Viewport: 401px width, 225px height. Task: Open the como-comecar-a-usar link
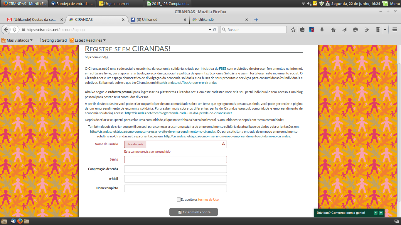(x=153, y=131)
